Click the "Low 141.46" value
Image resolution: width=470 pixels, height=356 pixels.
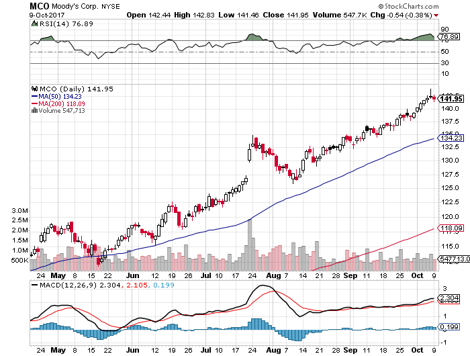238,15
